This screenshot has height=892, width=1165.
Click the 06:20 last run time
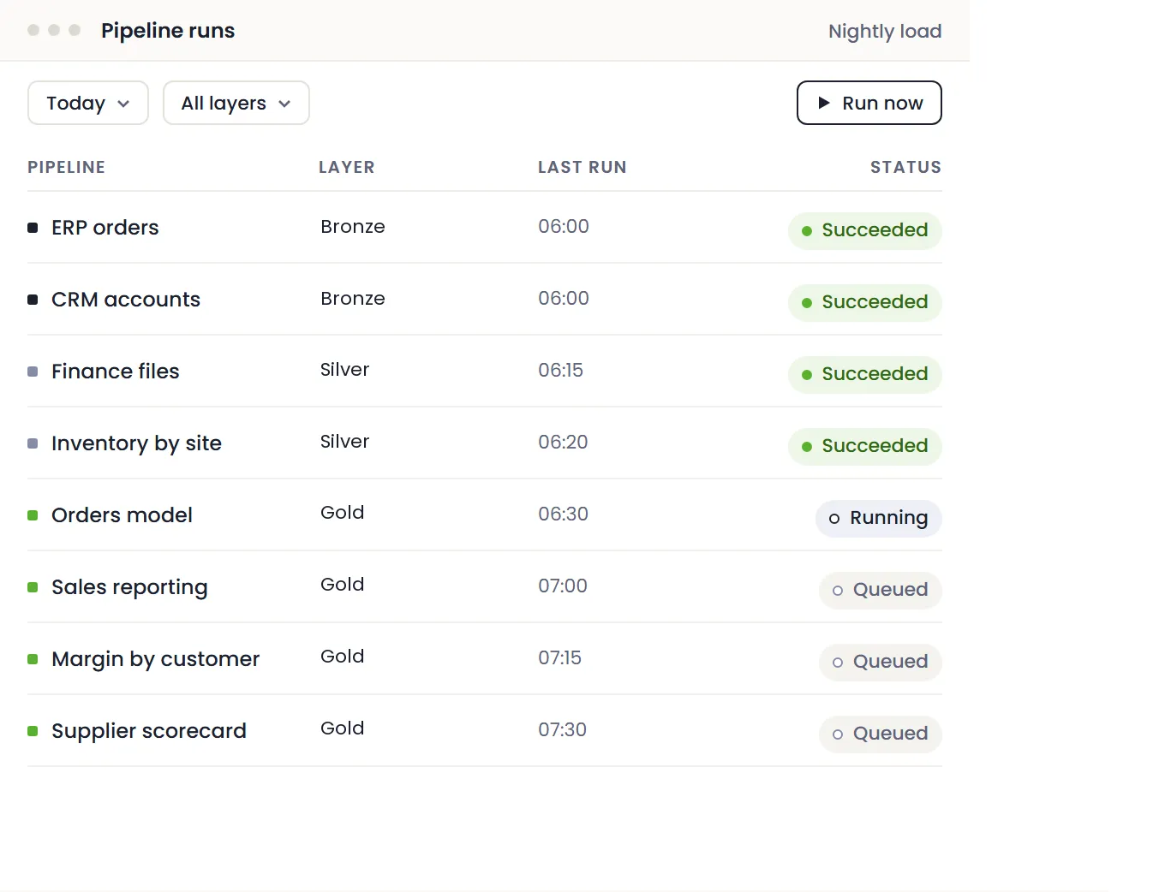click(x=563, y=442)
